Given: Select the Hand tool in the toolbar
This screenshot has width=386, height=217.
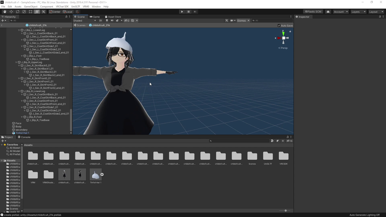Looking at the screenshot, I should point(5,12).
